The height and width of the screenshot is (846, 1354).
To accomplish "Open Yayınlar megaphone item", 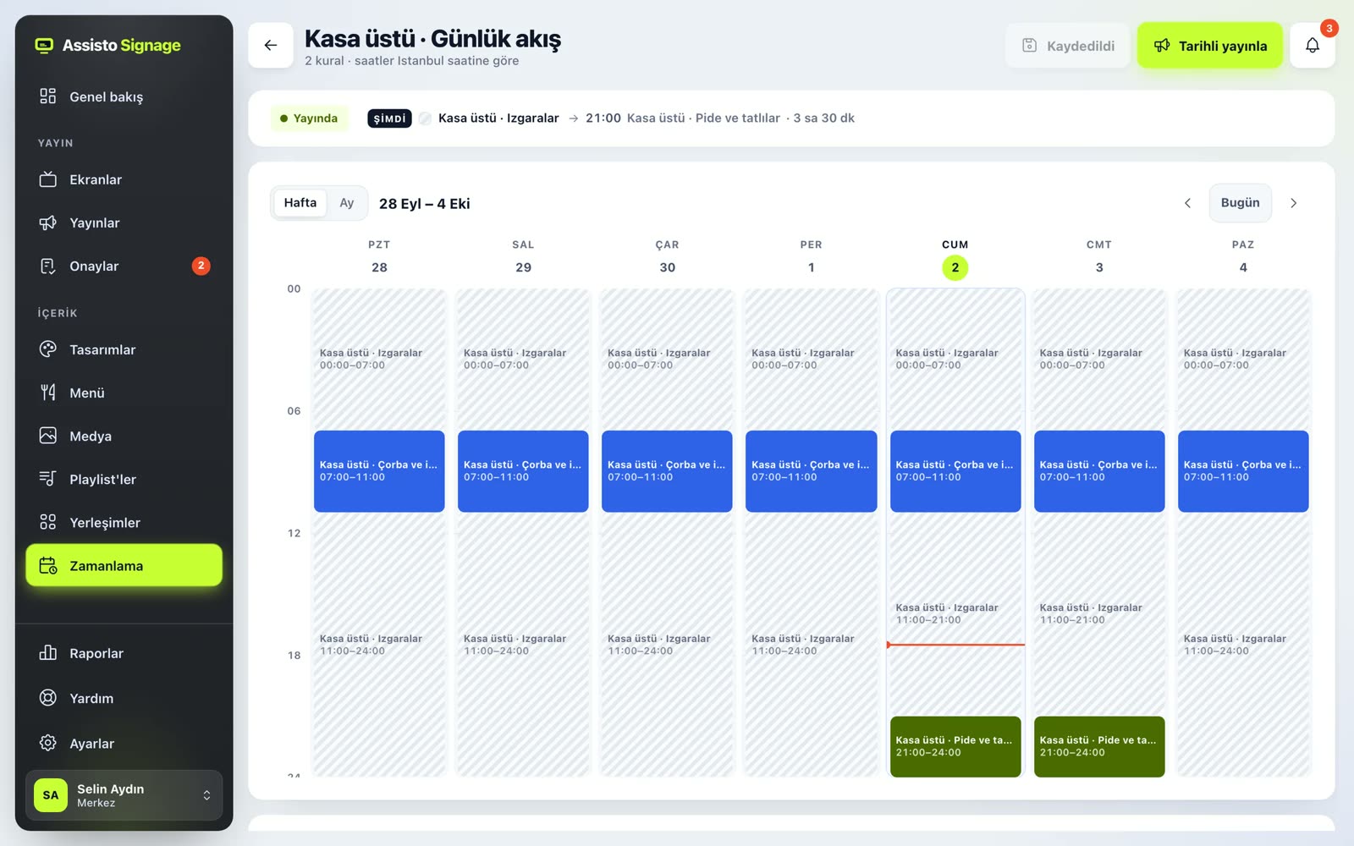I will coord(124,222).
